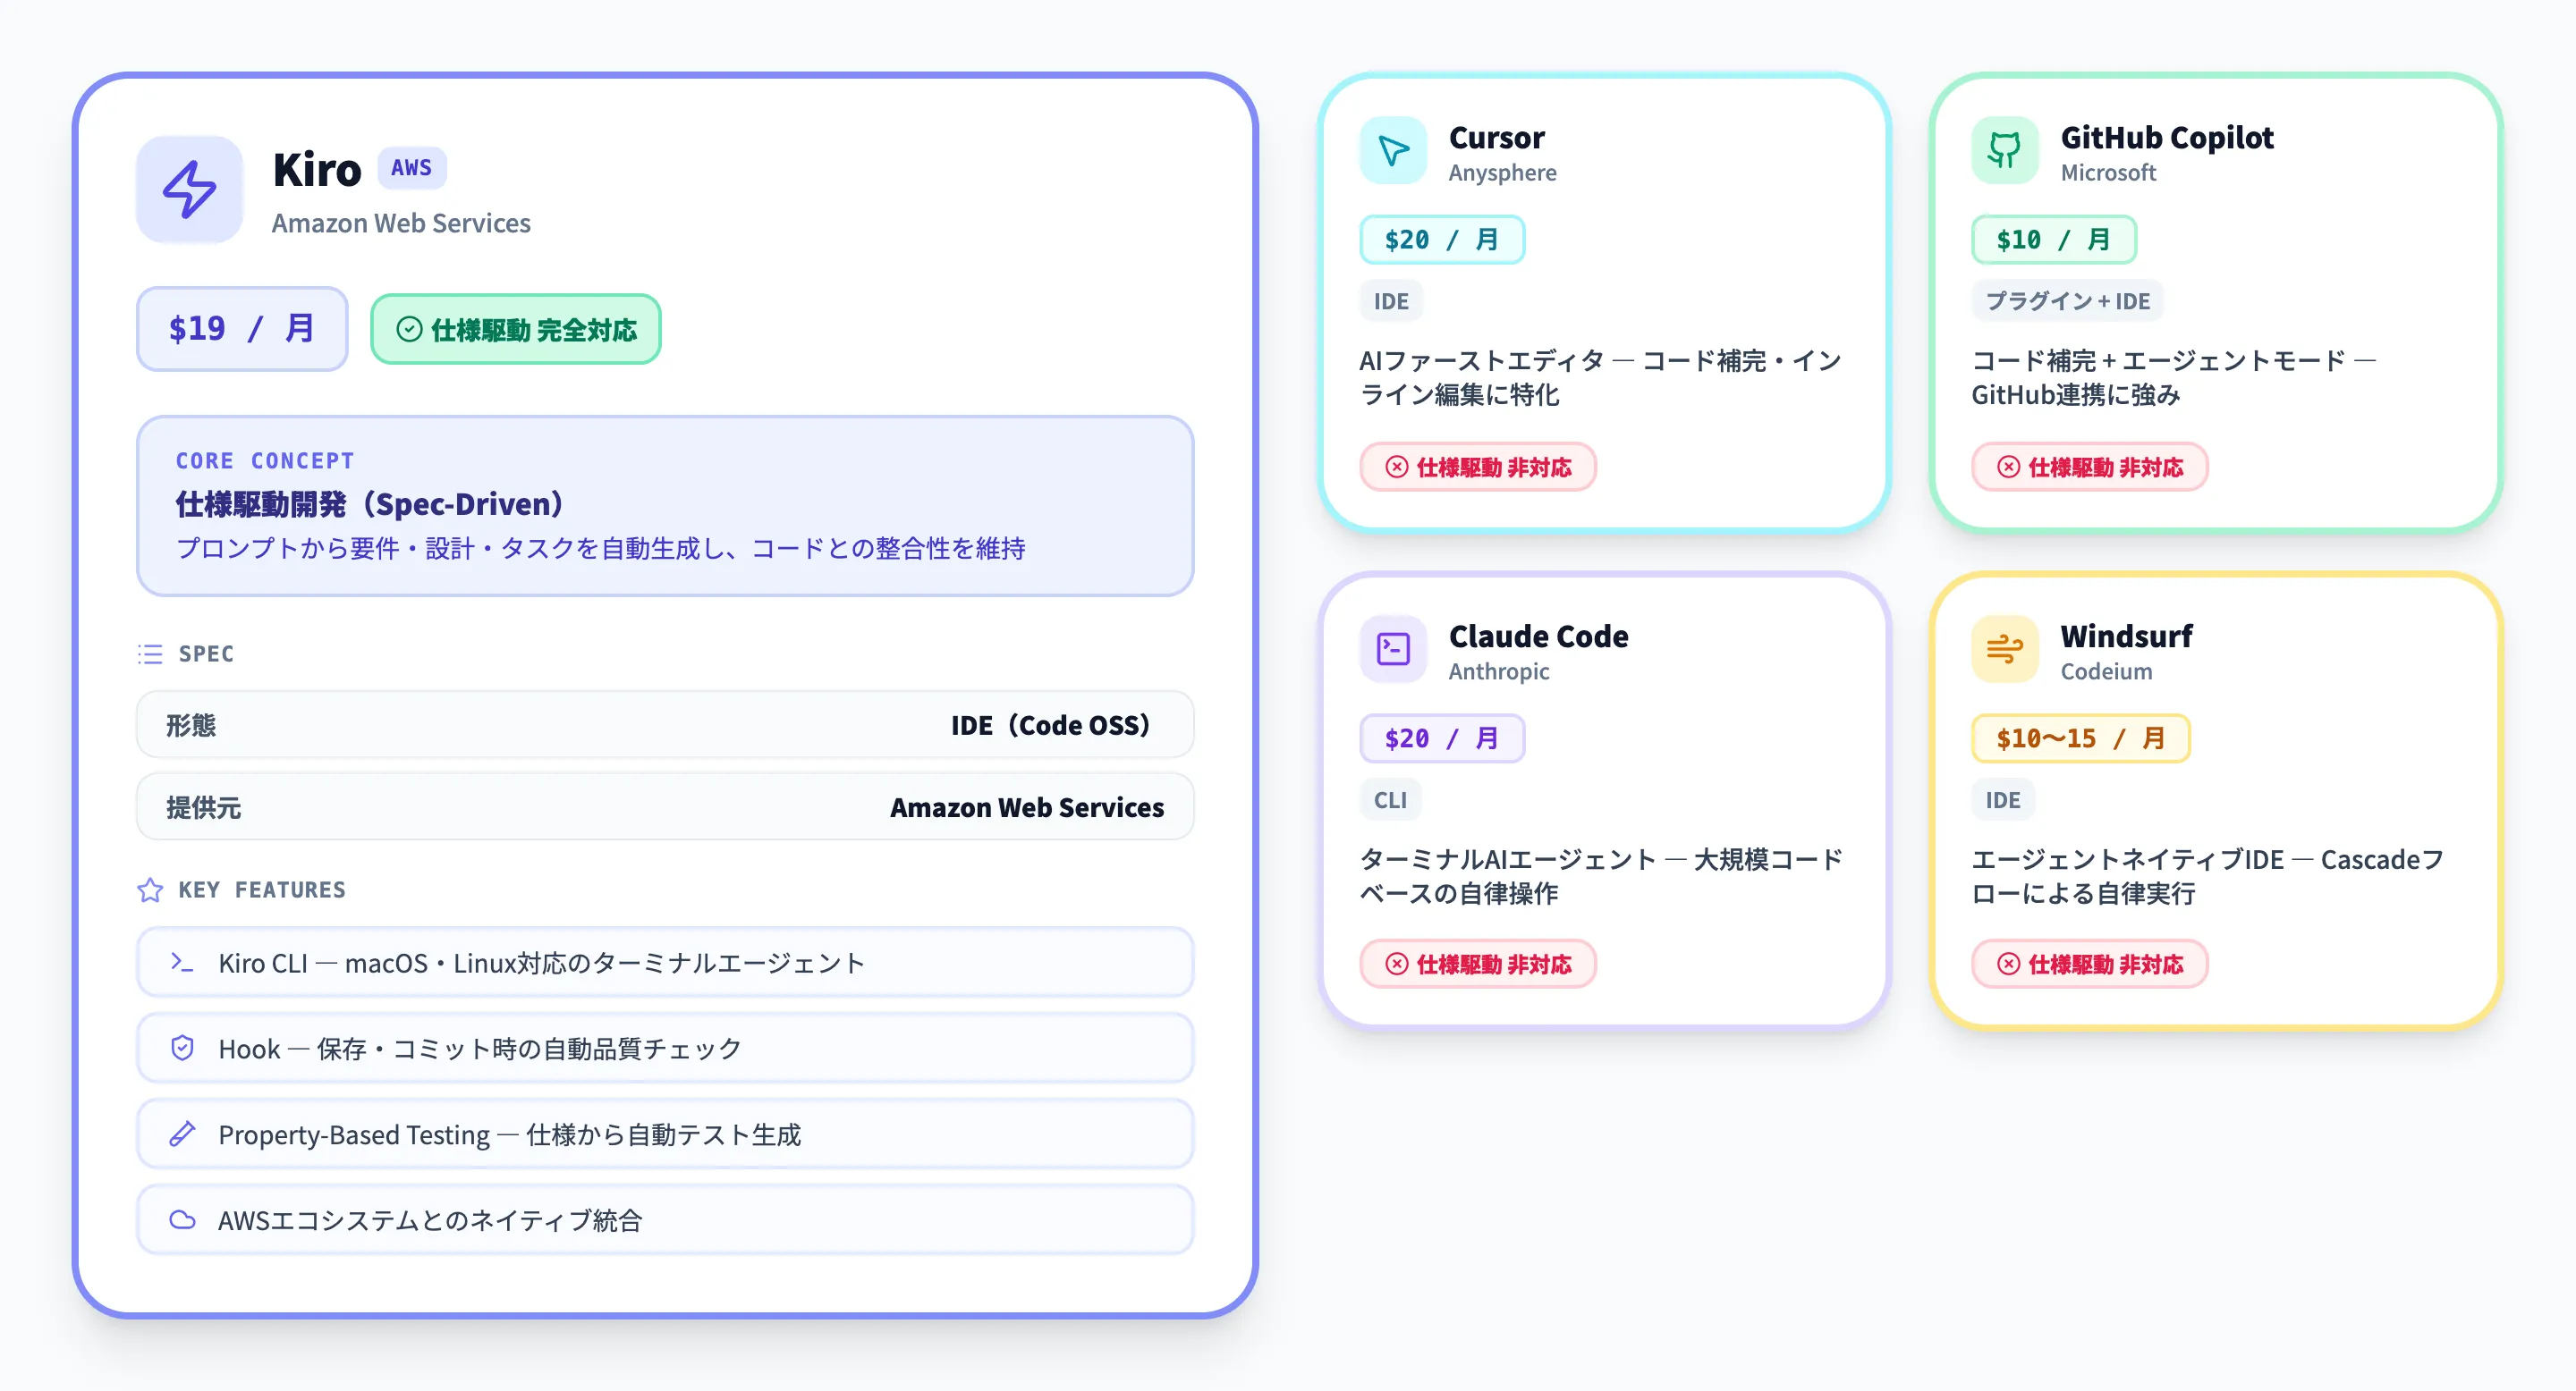Click the Kiro lightning bolt icon
2576x1391 pixels.
pos(188,190)
